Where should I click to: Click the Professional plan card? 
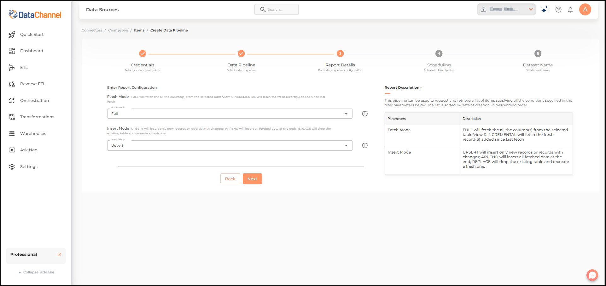coord(36,255)
